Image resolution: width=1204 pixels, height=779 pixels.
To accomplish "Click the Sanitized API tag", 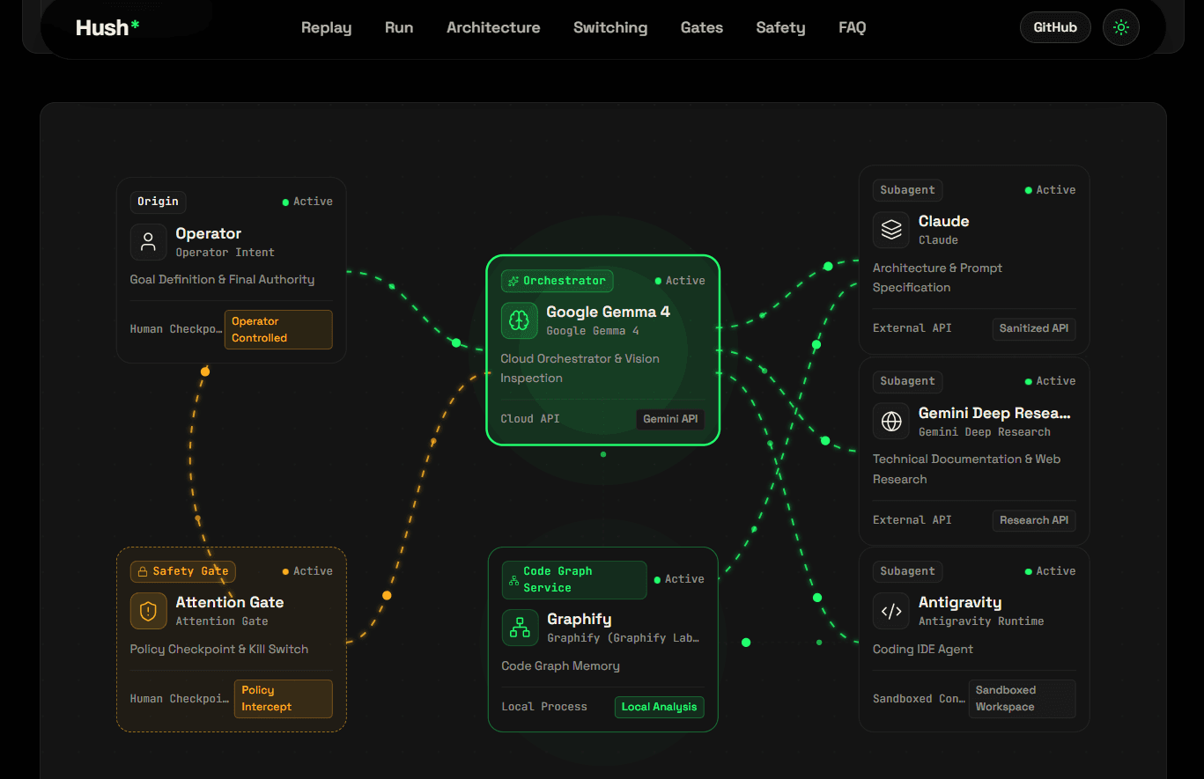I will [1034, 328].
